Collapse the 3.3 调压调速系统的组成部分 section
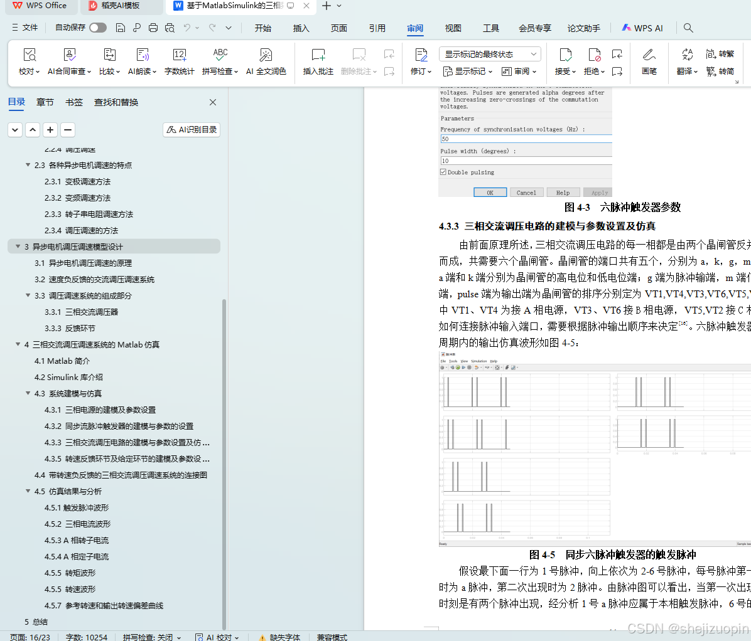Screen dimensions: 751x641 [x=28, y=295]
